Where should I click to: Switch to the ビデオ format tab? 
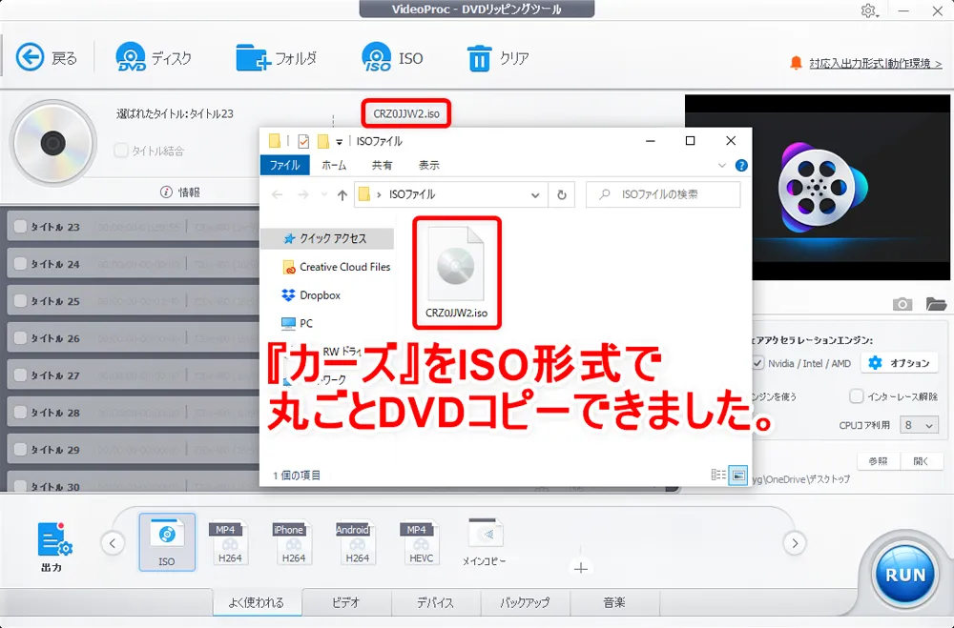(346, 602)
